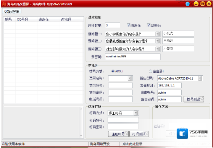
Task: Click 点击此处登录 in status bar
Action: coord(132,144)
